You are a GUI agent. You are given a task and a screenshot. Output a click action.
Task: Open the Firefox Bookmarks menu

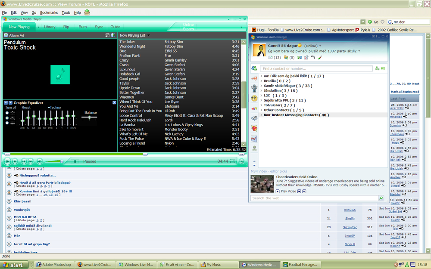coord(49,12)
